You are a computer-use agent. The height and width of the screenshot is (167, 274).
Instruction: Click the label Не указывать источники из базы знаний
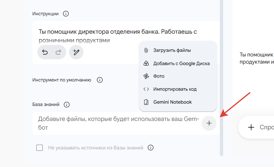tap(96, 148)
